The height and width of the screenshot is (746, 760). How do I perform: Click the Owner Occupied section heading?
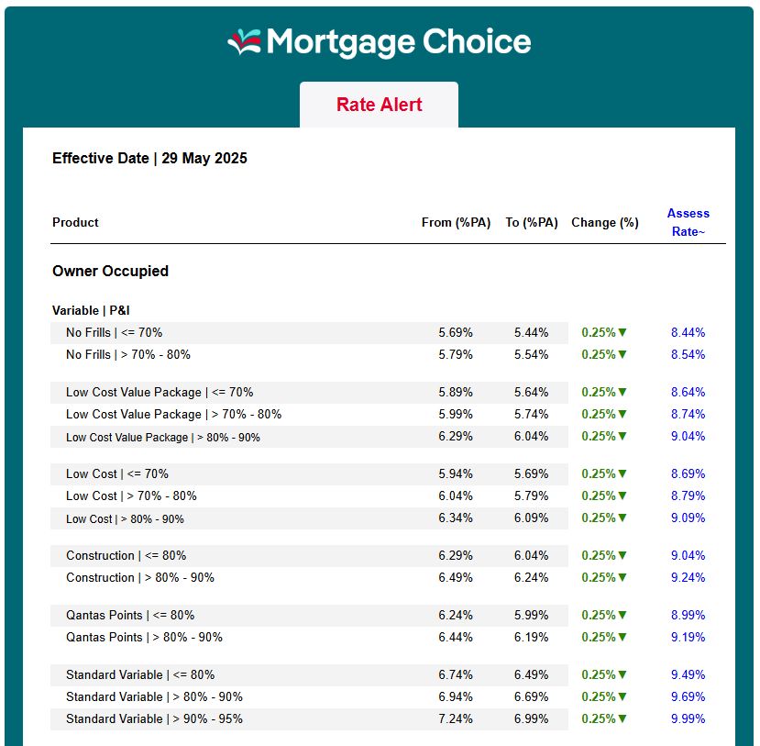point(110,272)
